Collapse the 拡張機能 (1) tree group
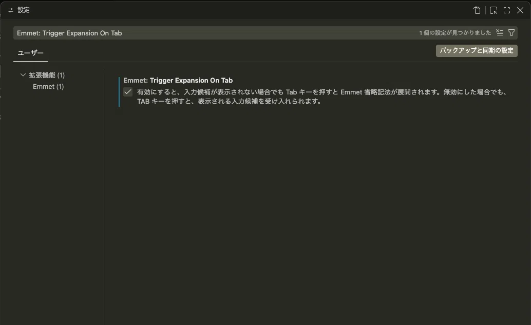The image size is (531, 325). point(23,75)
